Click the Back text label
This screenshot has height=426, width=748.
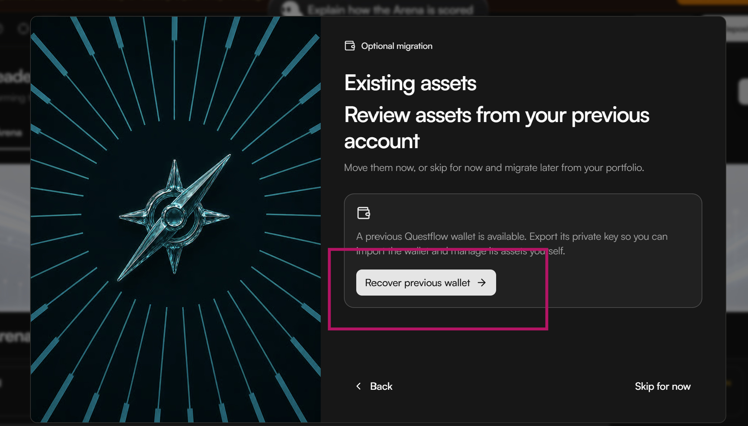[381, 386]
